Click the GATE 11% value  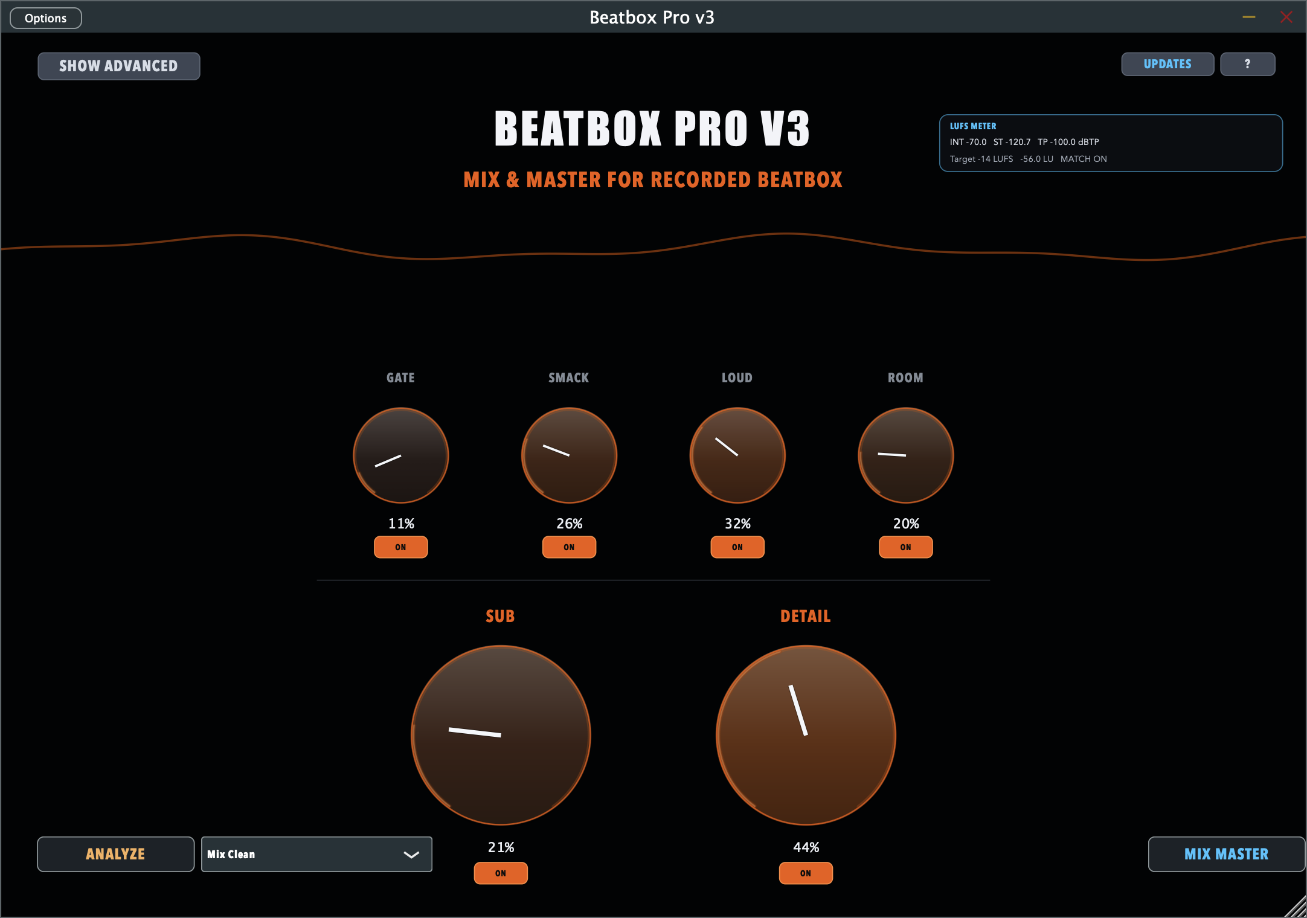pyautogui.click(x=401, y=524)
